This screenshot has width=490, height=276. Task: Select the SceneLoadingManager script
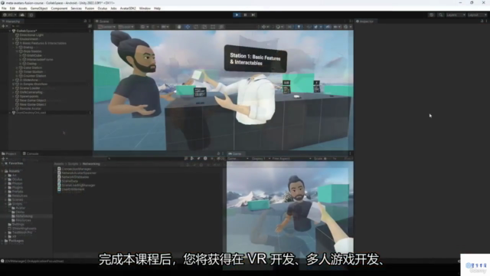[78, 185]
